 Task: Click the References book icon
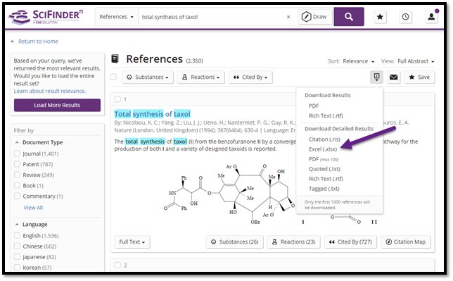pyautogui.click(x=115, y=58)
